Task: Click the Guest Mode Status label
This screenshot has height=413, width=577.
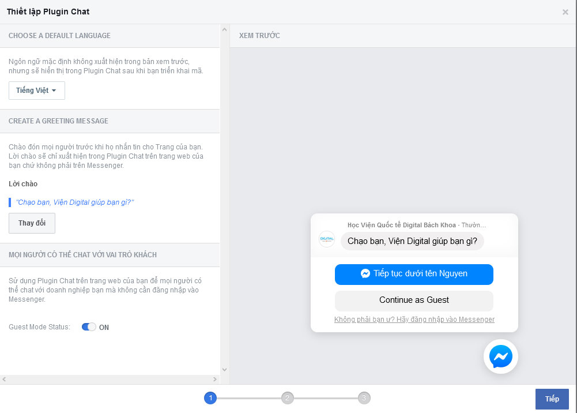Action: point(39,327)
